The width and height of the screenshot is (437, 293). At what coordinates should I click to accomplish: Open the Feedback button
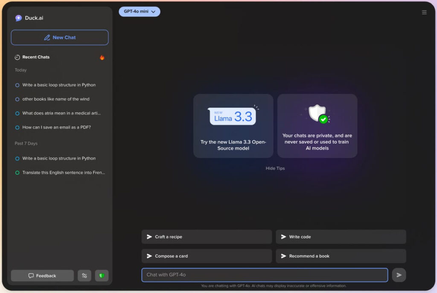[x=42, y=276]
